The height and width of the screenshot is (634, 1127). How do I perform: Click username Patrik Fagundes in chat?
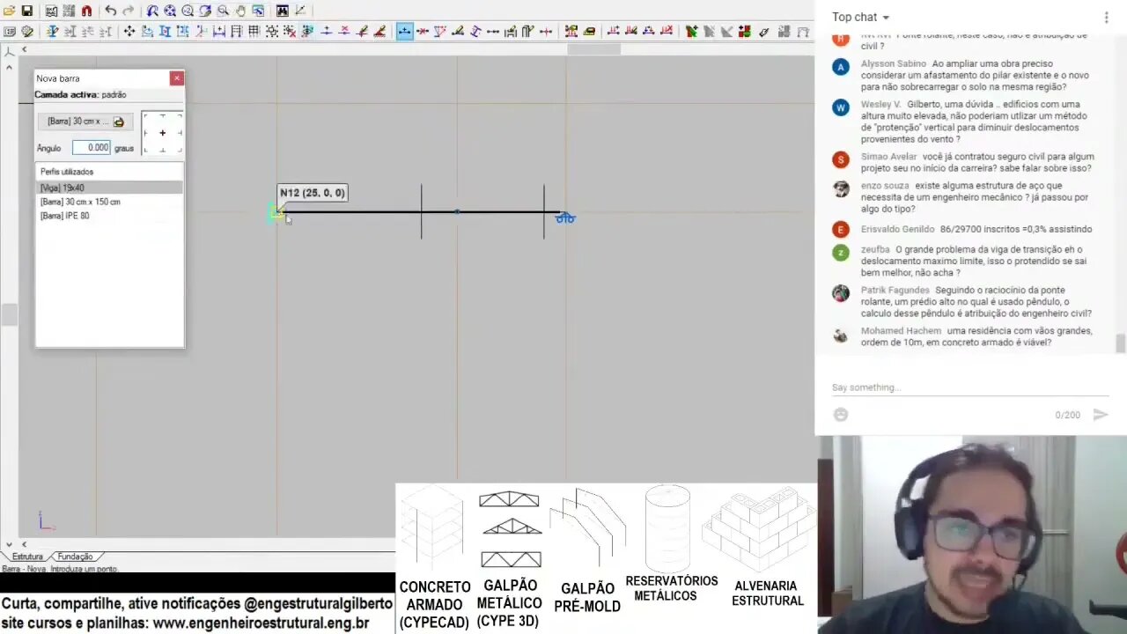click(895, 290)
